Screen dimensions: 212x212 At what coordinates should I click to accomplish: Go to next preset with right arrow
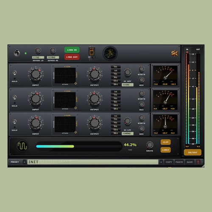point(161,162)
